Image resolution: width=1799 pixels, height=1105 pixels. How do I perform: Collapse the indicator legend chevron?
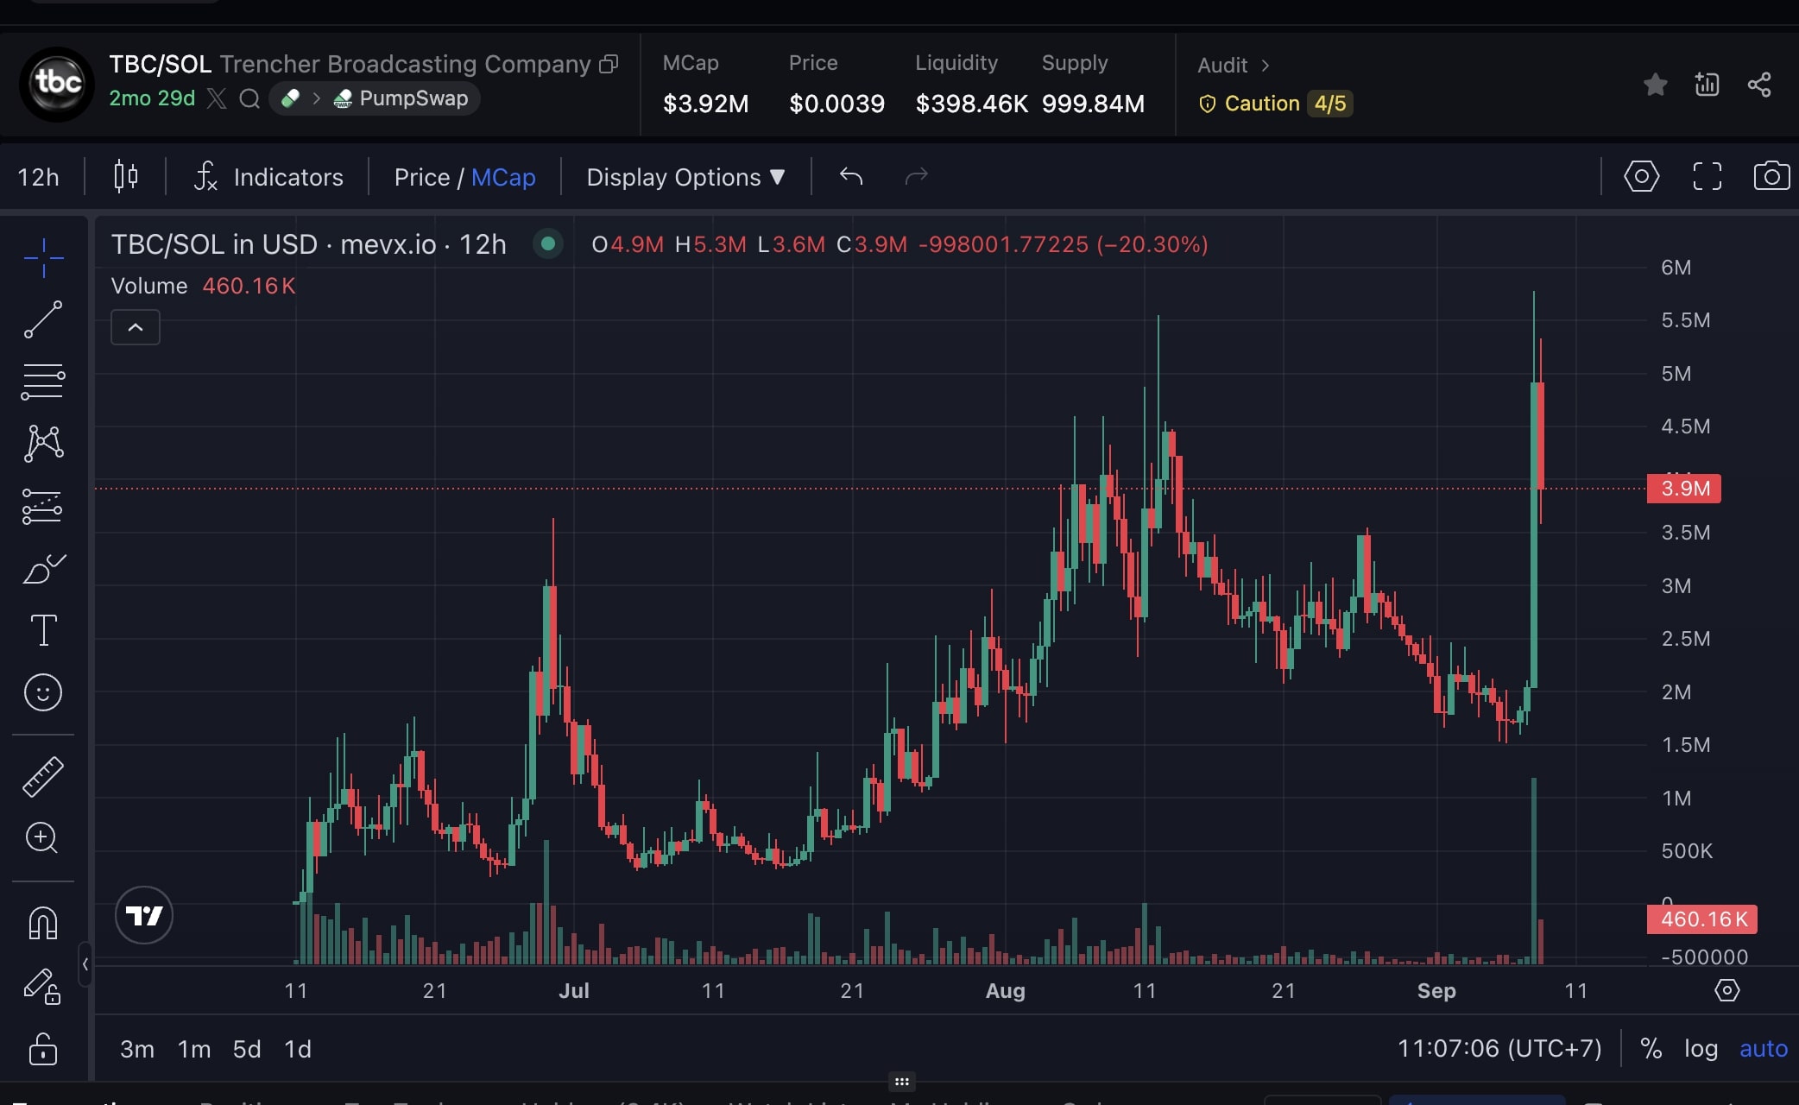[x=136, y=327]
